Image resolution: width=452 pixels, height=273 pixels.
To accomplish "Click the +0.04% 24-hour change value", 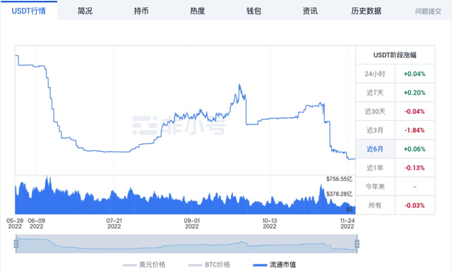I will click(415, 74).
